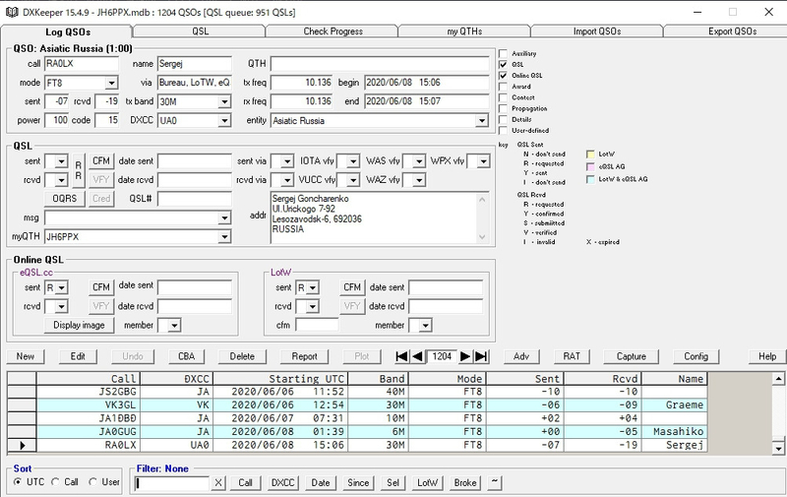Open the tx band dropdown showing 30M
Screen dimensions: 787x497
pos(224,102)
